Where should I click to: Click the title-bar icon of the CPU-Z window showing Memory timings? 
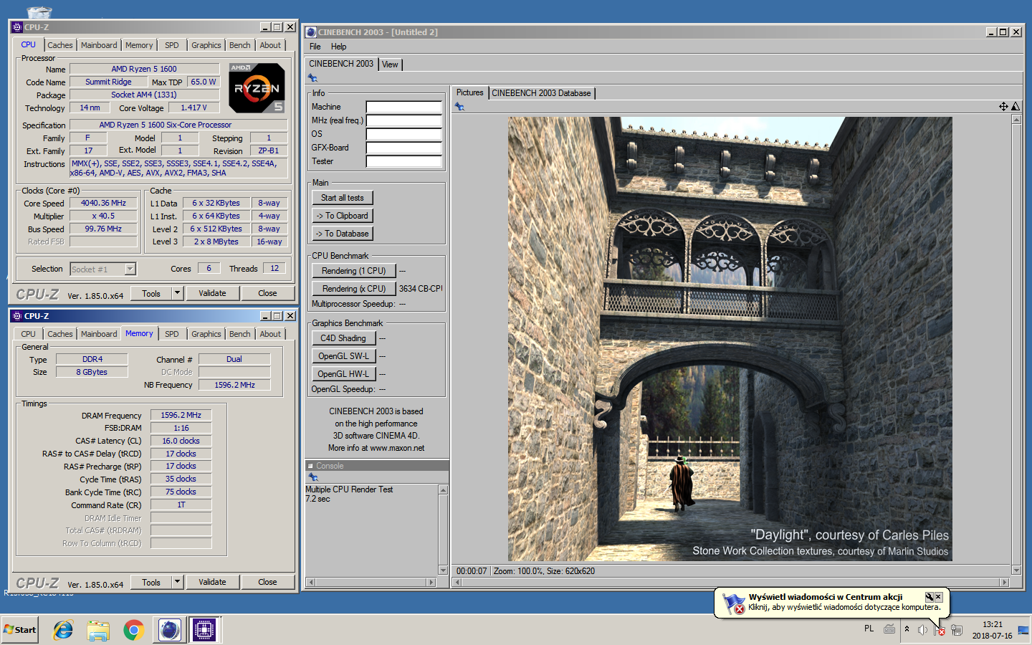coord(17,316)
